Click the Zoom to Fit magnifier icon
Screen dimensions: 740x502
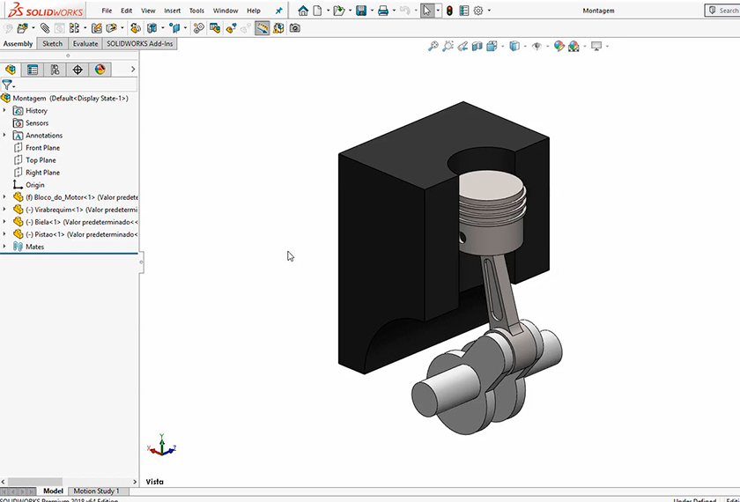coord(433,47)
